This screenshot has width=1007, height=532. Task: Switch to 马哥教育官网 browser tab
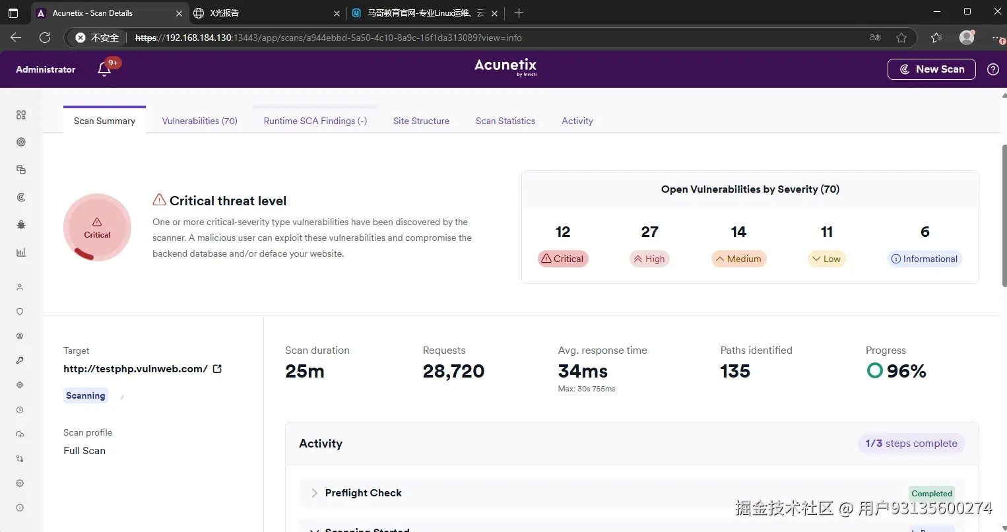[x=426, y=13]
